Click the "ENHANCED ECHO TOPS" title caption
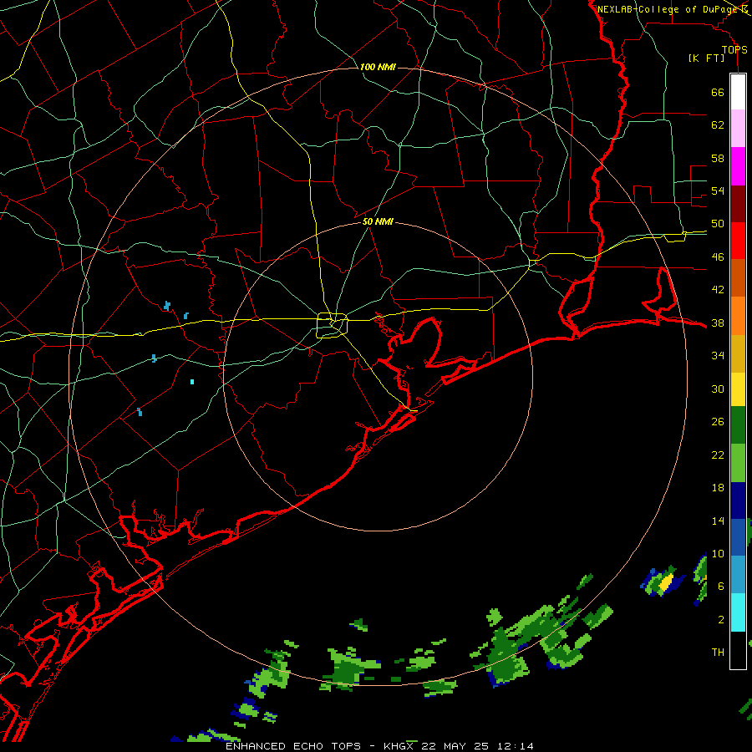 (293, 746)
